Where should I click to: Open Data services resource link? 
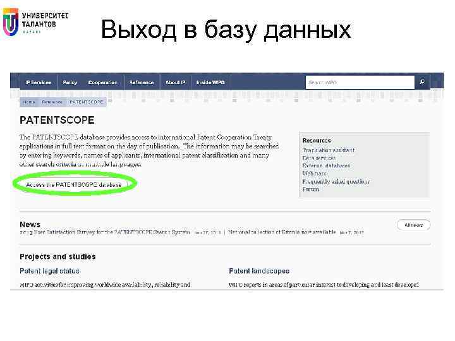point(319,158)
